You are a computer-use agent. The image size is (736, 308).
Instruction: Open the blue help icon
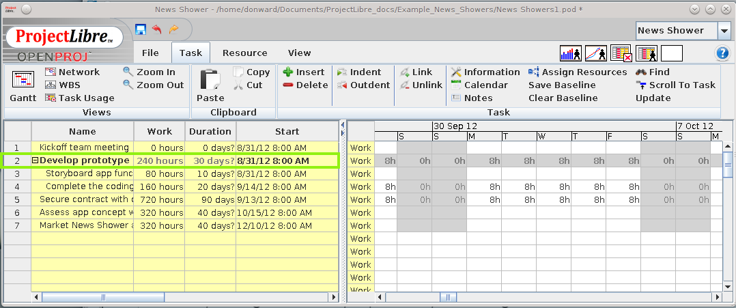722,53
